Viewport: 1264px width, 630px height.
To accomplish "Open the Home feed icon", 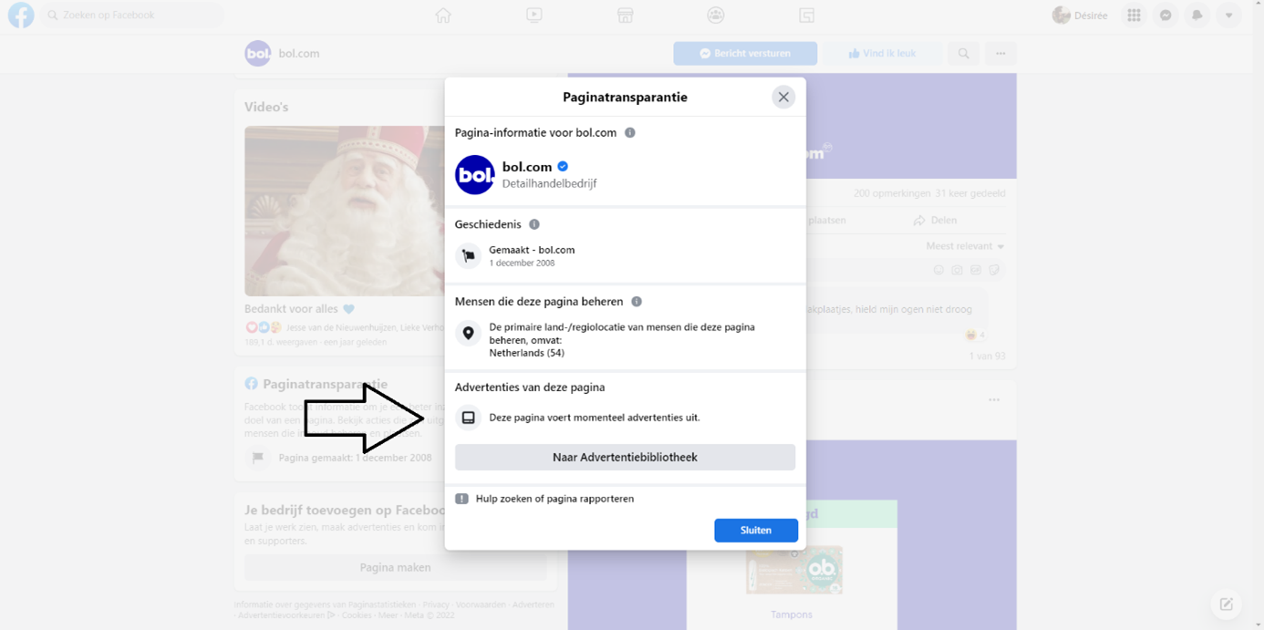I will point(443,15).
